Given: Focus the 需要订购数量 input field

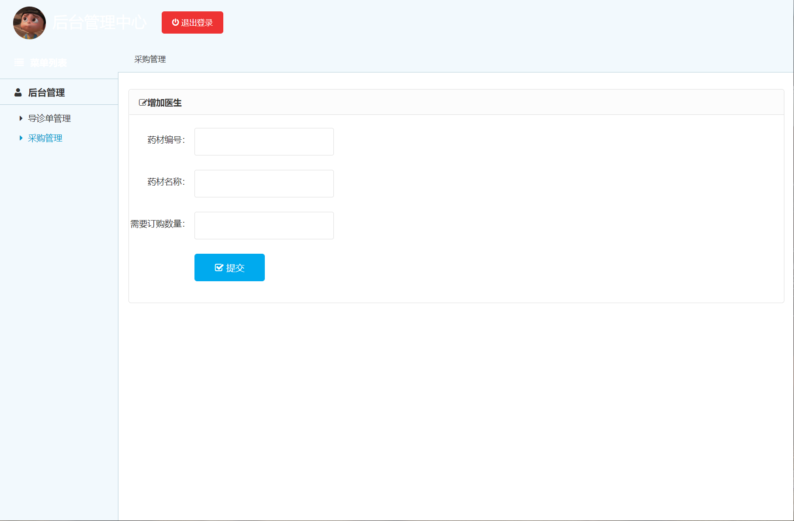Looking at the screenshot, I should [x=264, y=225].
